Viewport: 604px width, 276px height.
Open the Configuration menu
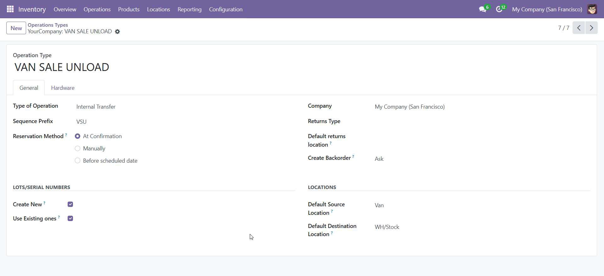pos(226,9)
